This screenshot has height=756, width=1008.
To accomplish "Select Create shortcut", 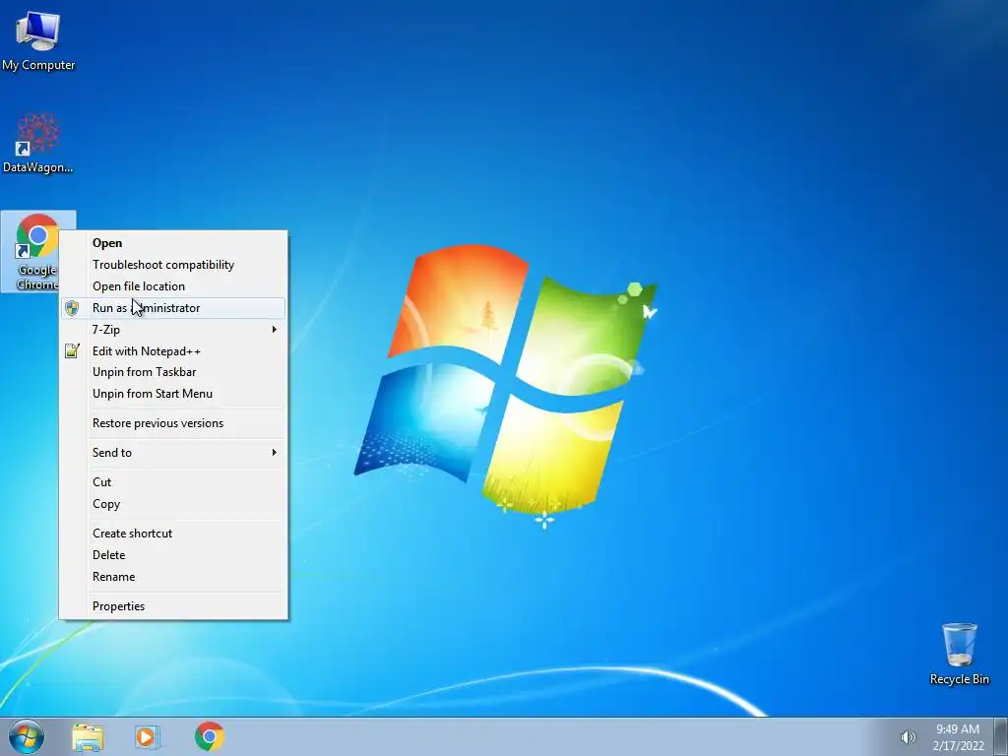I will point(173,534).
